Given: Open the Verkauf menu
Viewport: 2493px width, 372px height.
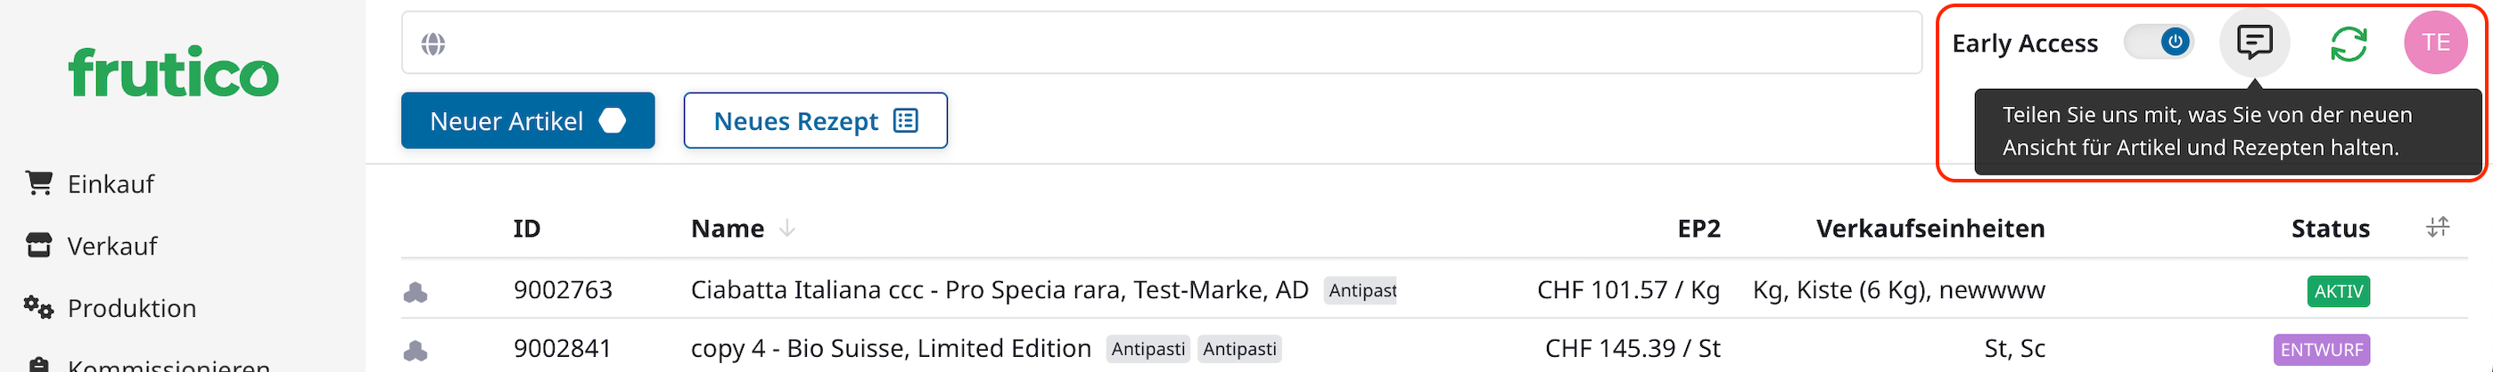Looking at the screenshot, I should tap(111, 247).
